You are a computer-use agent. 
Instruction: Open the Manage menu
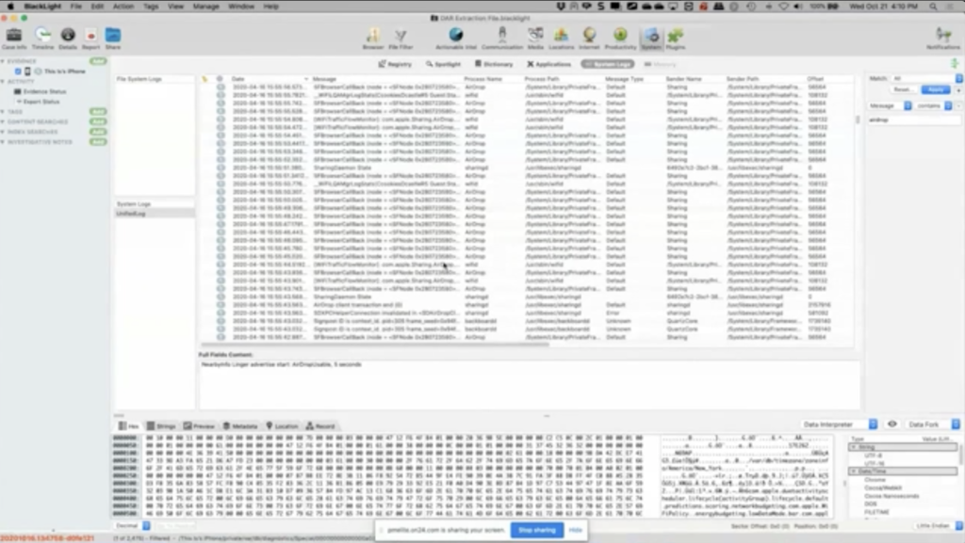click(x=205, y=7)
